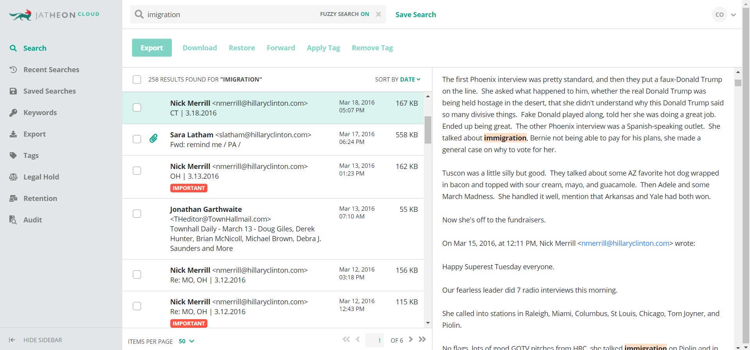Click the Audit document-search icon

[x=13, y=220]
